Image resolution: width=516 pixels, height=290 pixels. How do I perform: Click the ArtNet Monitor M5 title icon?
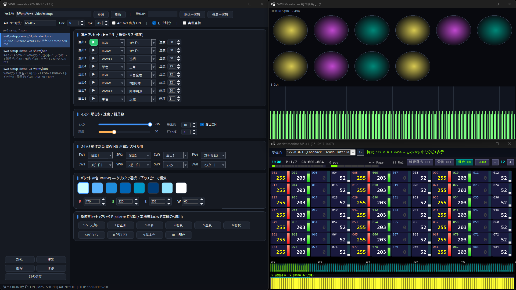click(x=273, y=144)
